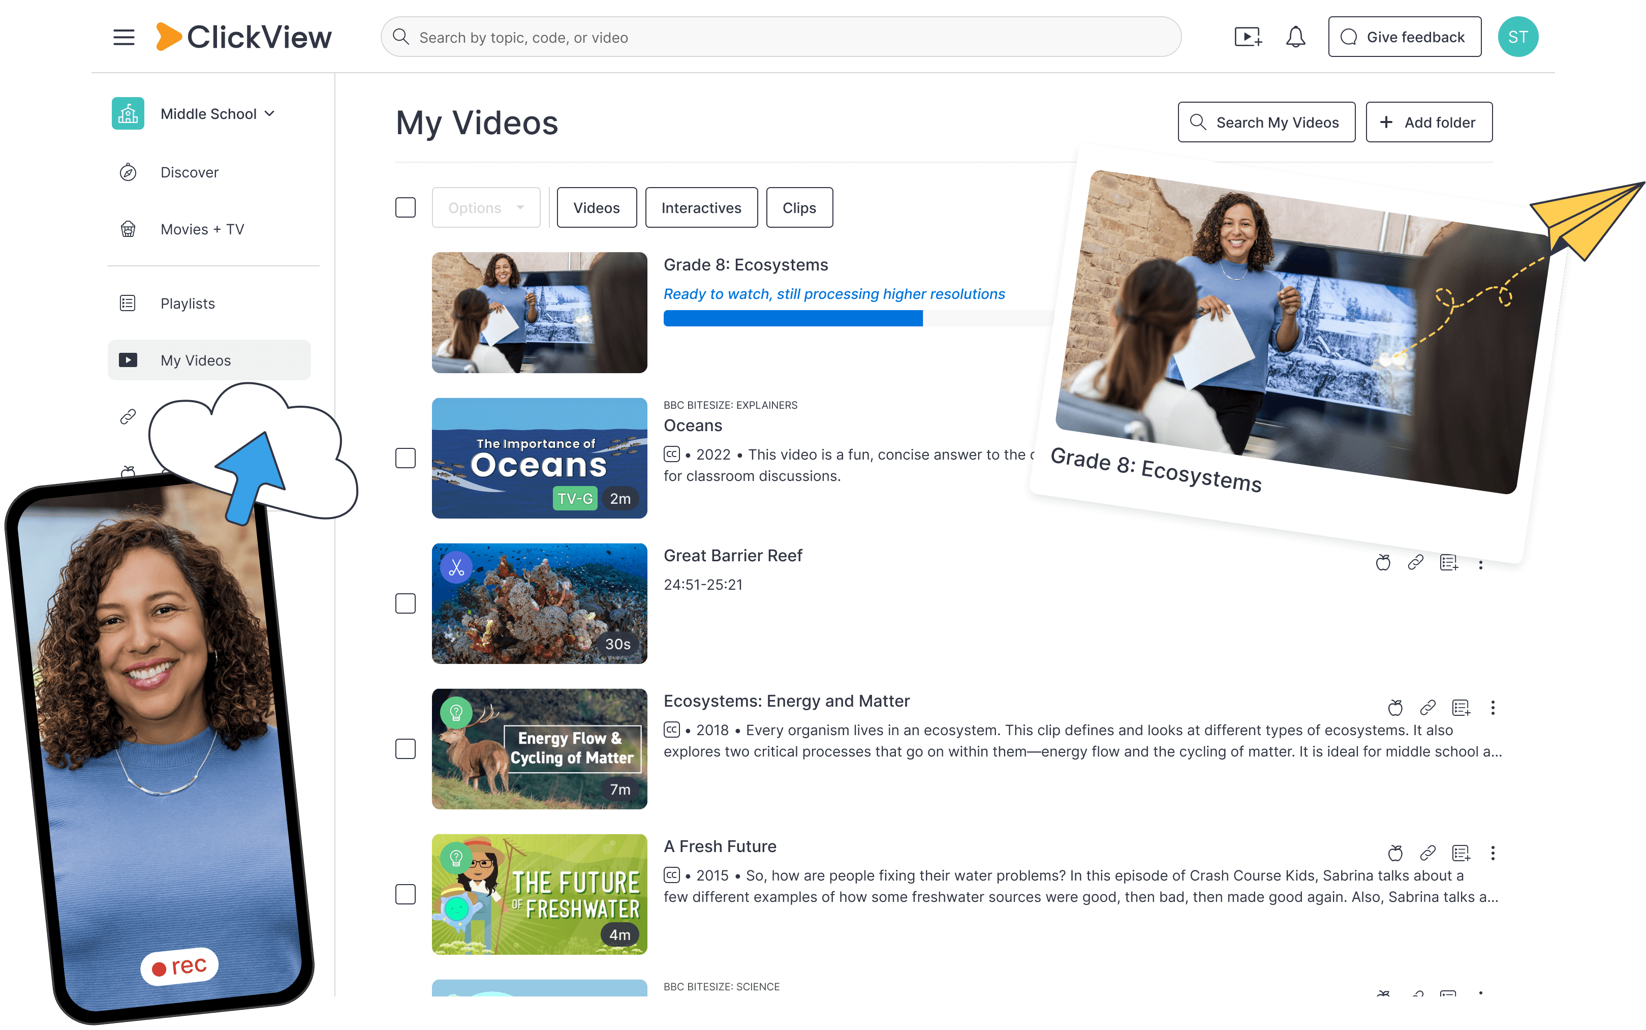Check the A Fresh Future checkbox
Screen dimensions: 1646x1030
[x=406, y=894]
